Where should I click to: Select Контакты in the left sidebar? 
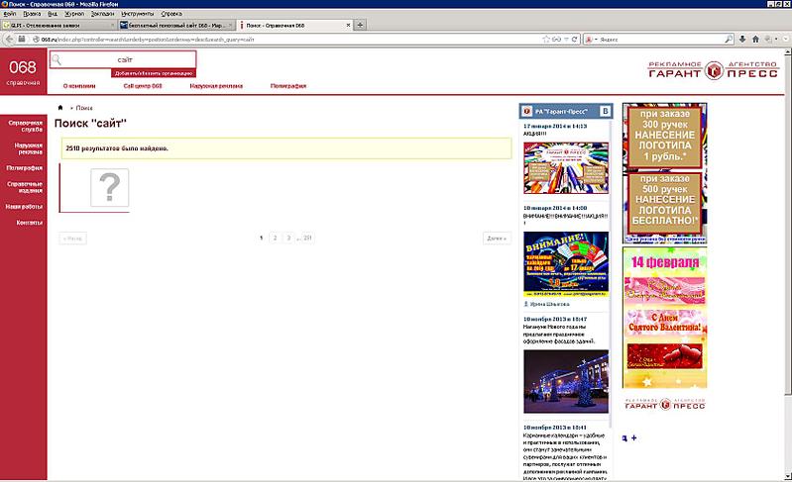pyautogui.click(x=24, y=223)
